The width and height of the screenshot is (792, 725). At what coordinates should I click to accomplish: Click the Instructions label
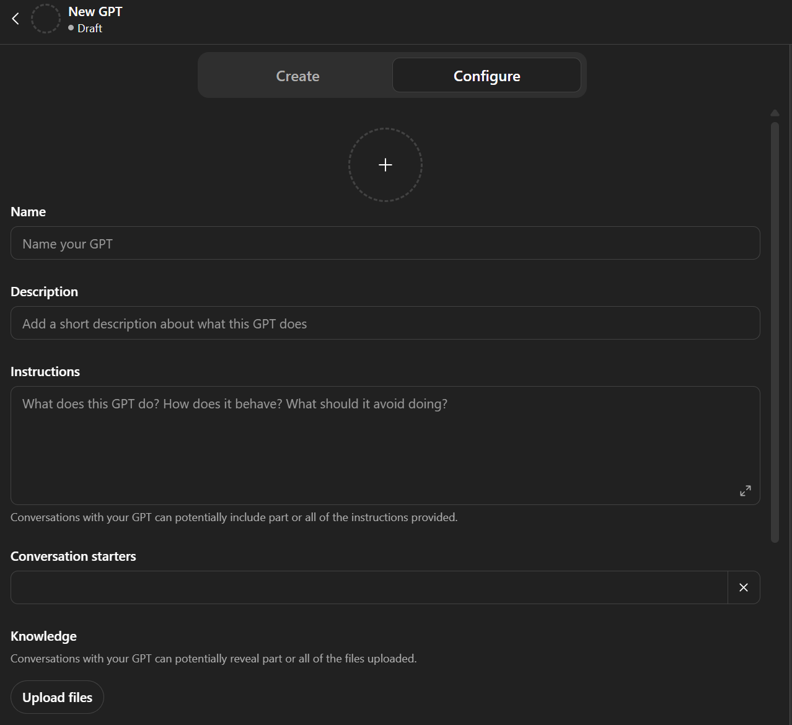click(45, 372)
